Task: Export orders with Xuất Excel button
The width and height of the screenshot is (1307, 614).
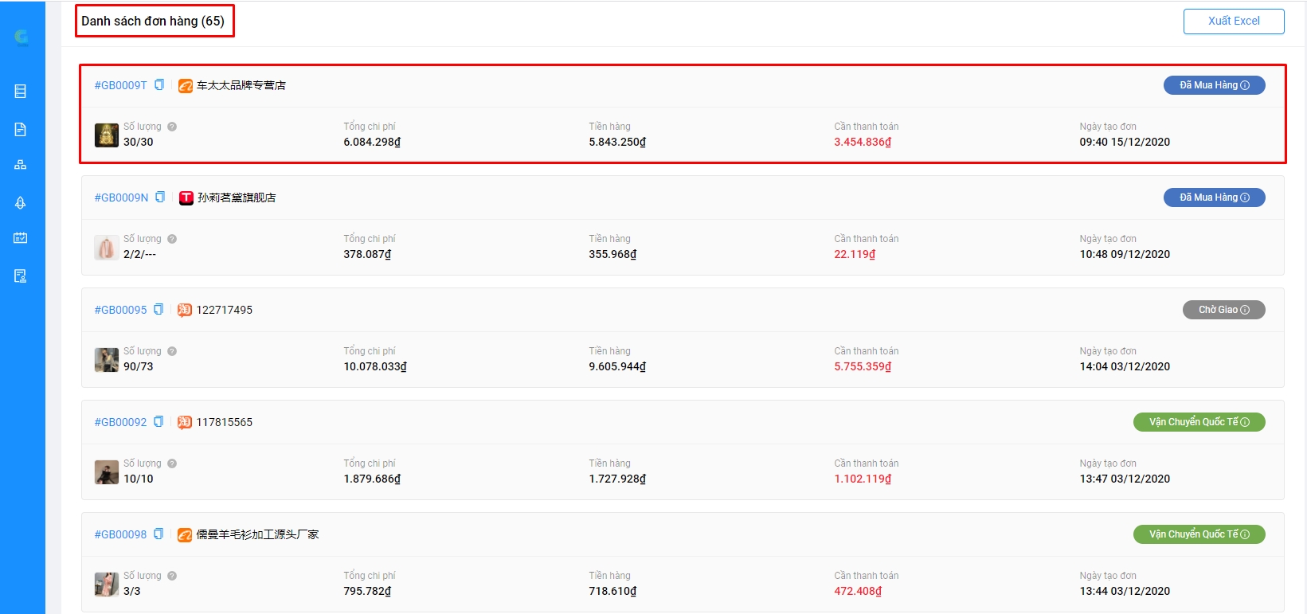Action: tap(1233, 22)
